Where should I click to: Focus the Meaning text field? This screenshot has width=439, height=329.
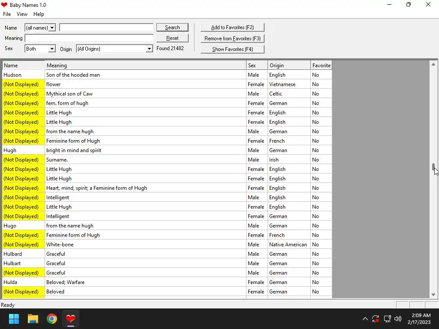click(89, 38)
